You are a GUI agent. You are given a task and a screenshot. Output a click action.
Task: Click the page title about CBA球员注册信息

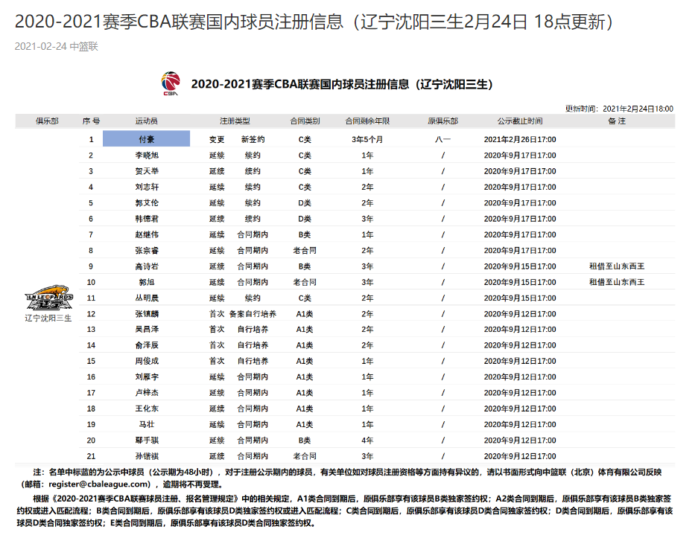(314, 22)
